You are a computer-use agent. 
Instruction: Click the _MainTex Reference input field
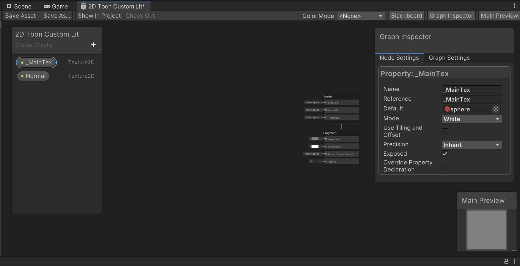point(471,99)
